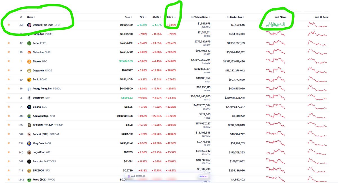Click the Apu Apustaja logo icon
The image size is (338, 183).
pyautogui.click(x=29, y=116)
